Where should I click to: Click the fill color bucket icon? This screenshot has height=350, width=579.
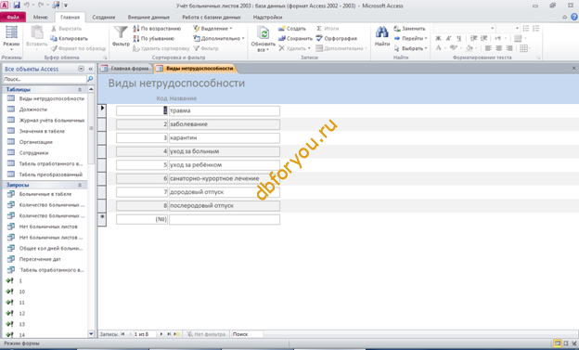click(x=469, y=48)
